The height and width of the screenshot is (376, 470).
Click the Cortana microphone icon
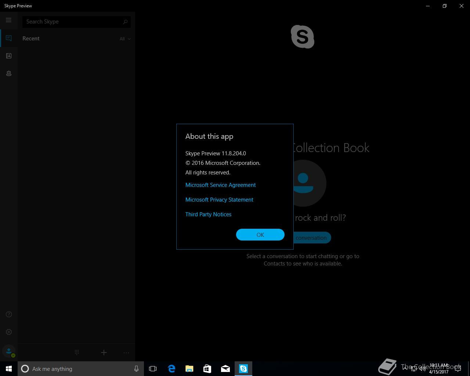(136, 369)
